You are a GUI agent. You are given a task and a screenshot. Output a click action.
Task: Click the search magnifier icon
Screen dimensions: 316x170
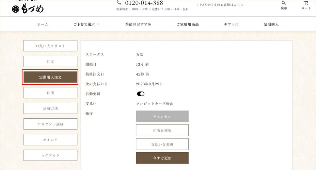[284, 3]
